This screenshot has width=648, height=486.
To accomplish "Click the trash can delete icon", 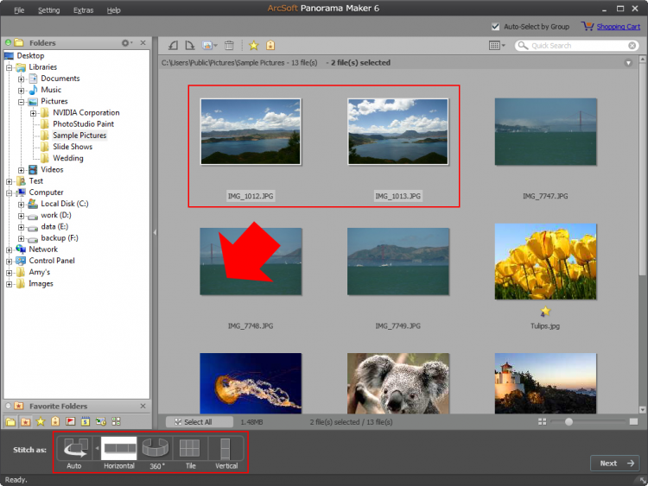I will [229, 45].
